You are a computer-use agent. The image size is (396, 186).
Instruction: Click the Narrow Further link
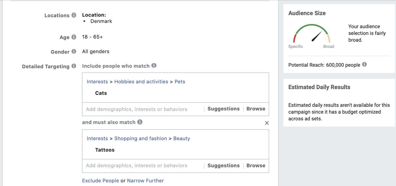pyautogui.click(x=145, y=181)
